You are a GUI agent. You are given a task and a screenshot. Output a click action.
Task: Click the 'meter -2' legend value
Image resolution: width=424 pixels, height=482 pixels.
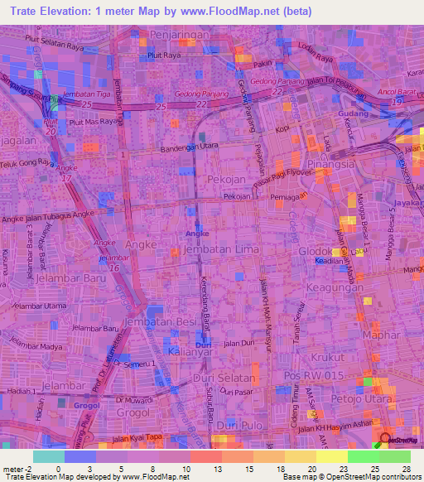pyautogui.click(x=17, y=470)
